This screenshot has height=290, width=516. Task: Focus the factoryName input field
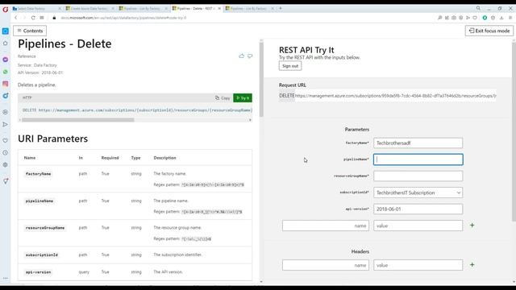point(418,143)
